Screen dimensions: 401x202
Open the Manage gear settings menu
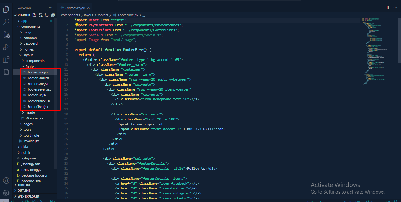[x=6, y=193]
